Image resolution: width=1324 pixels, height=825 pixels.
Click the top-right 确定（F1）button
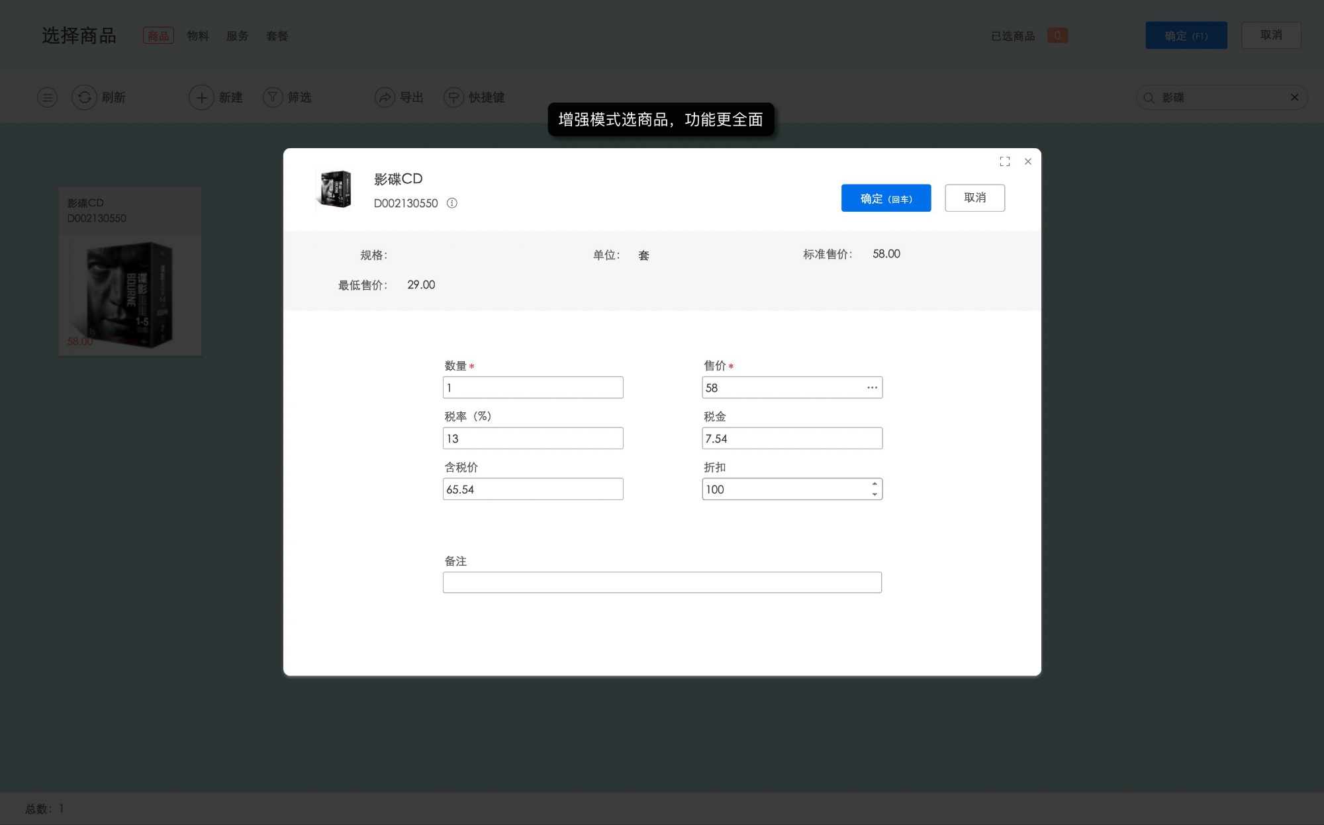coord(1186,35)
